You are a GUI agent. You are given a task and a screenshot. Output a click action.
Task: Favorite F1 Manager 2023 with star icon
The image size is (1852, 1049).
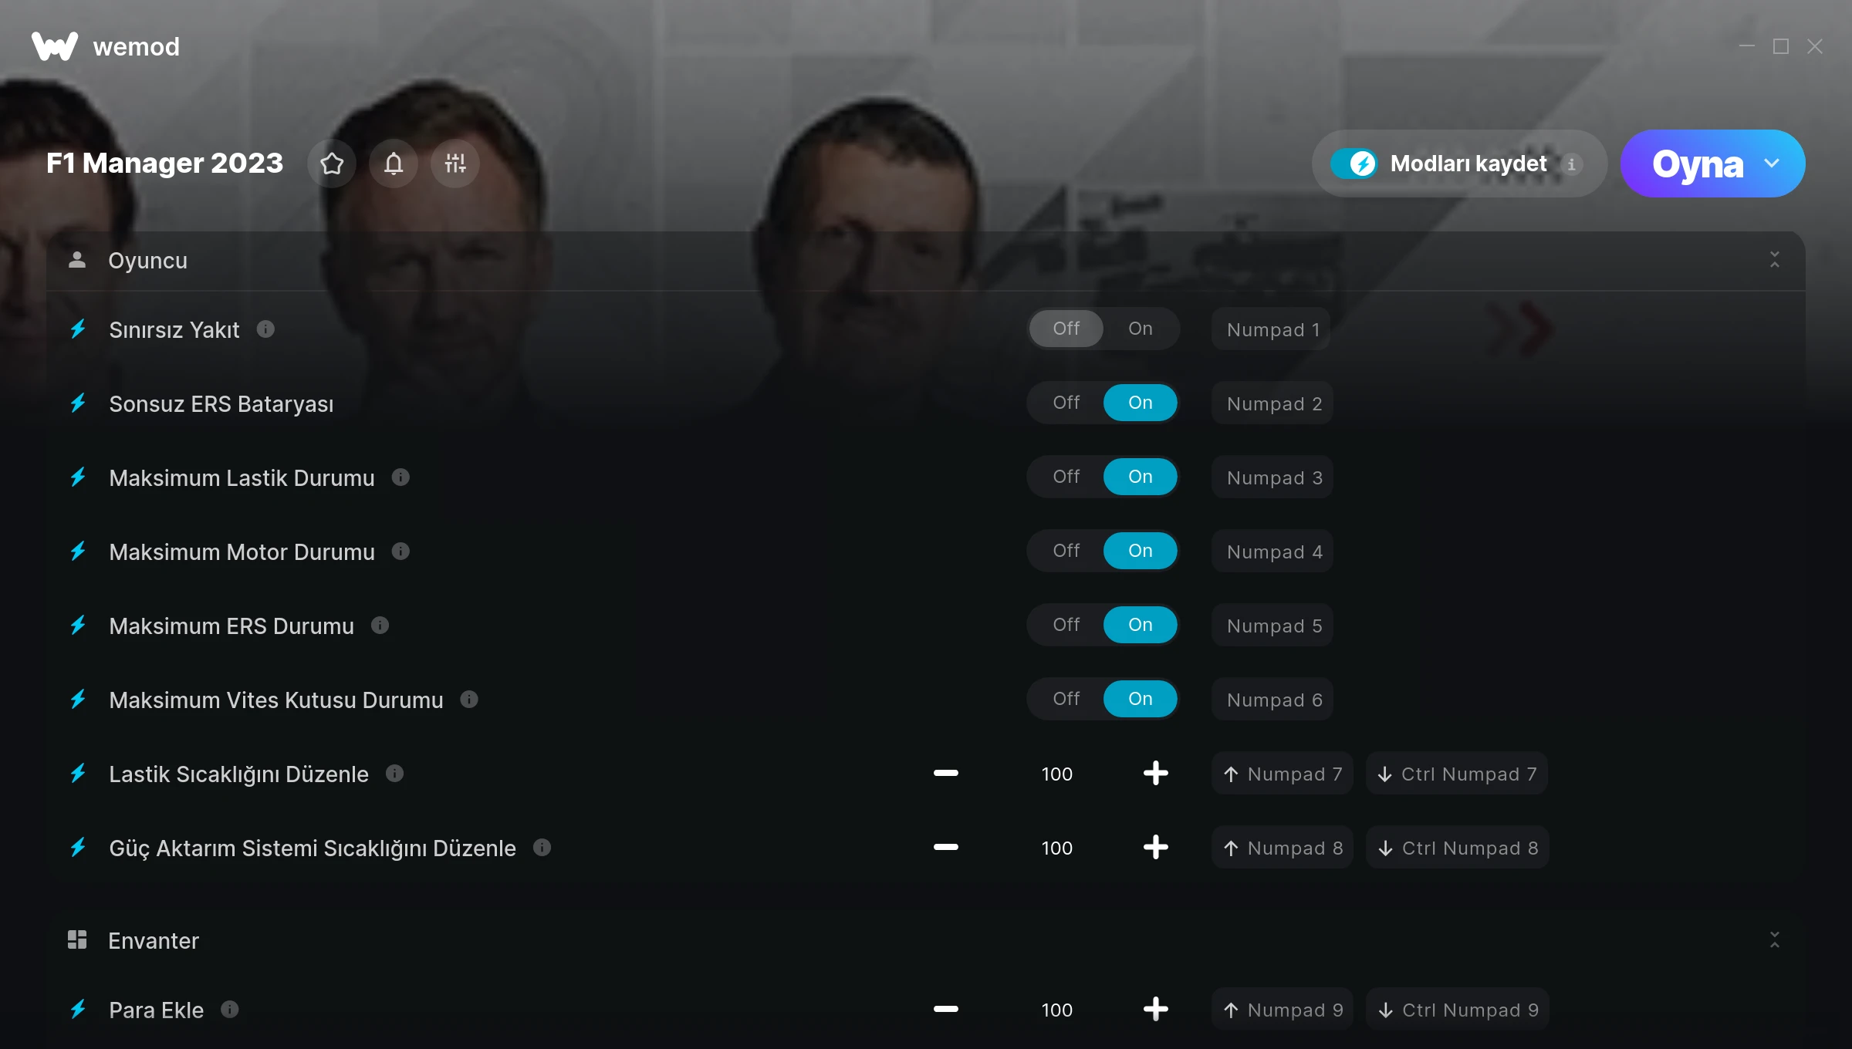332,164
